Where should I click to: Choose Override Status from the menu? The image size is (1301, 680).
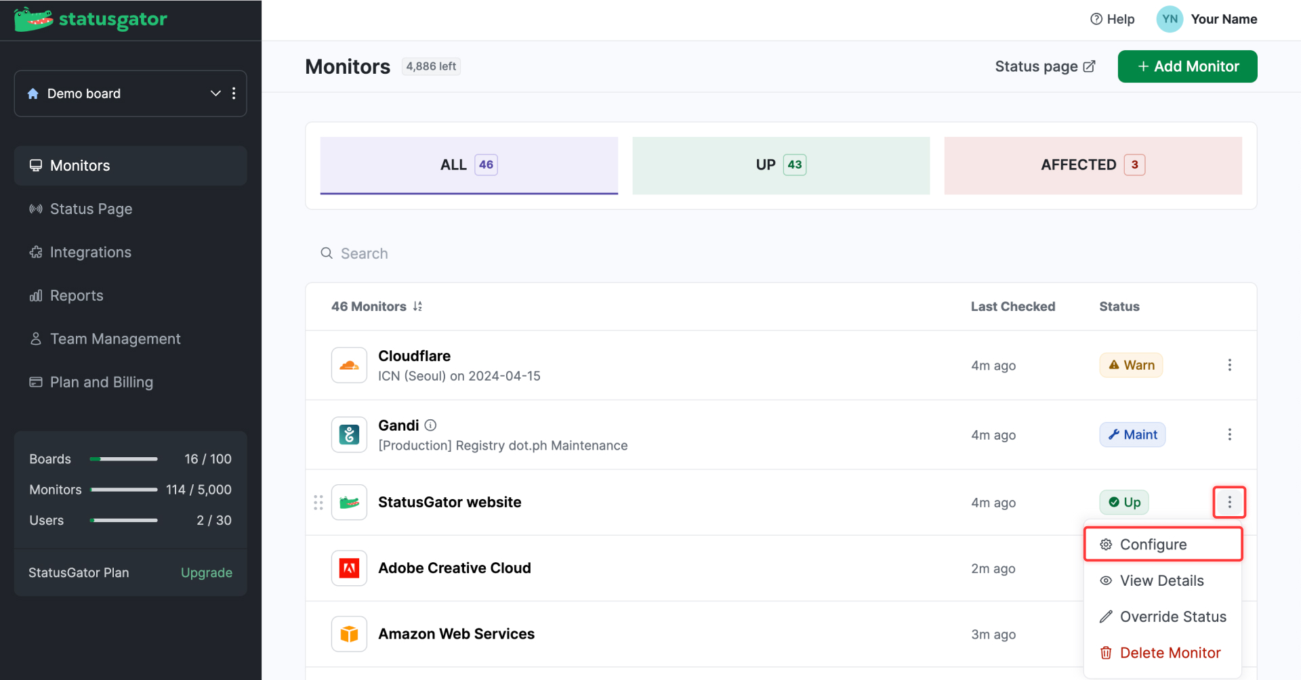(x=1163, y=617)
